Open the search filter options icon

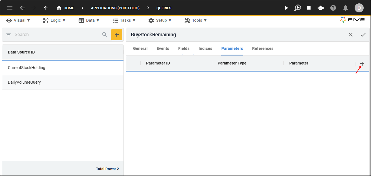click(8, 35)
